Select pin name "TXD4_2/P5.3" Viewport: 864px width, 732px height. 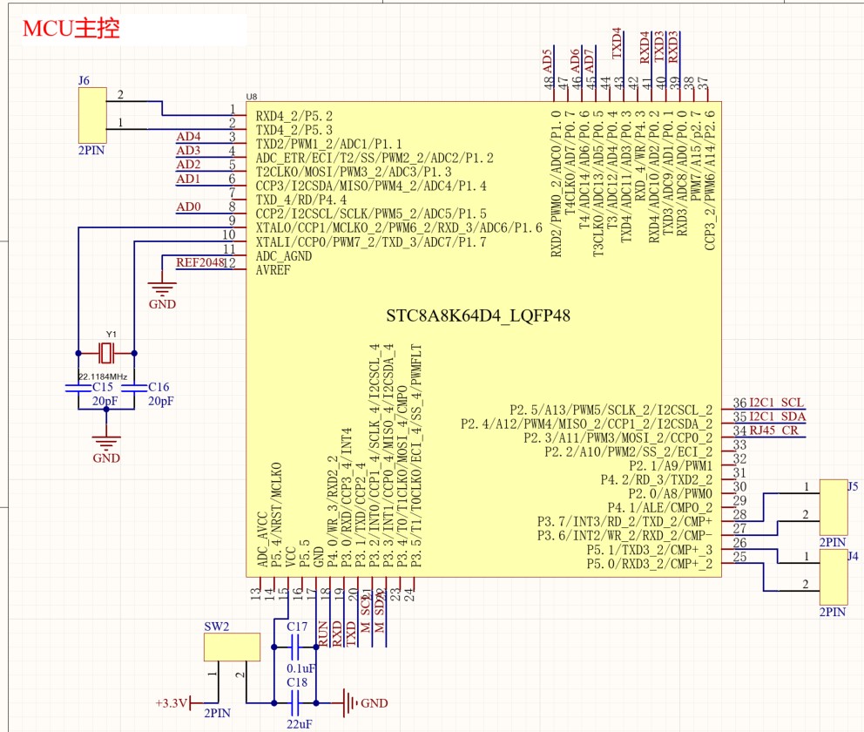(294, 130)
